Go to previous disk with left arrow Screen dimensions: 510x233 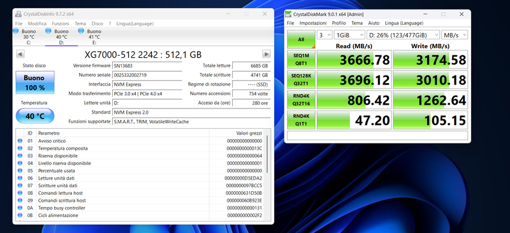(20, 54)
